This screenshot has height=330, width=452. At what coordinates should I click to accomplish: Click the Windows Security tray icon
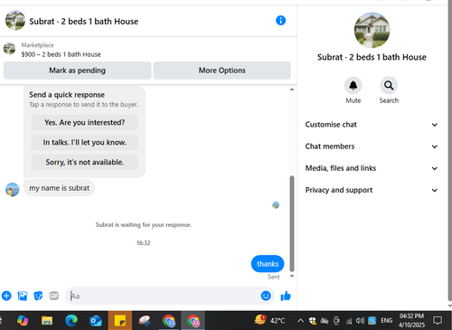click(x=313, y=321)
